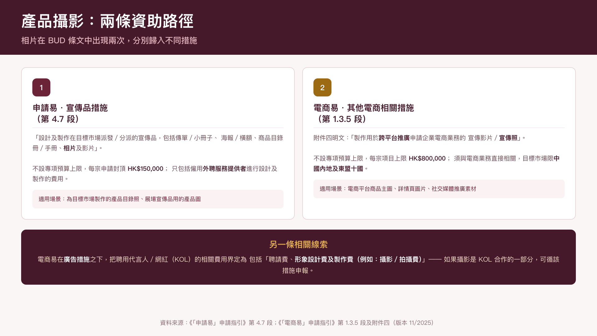Viewport: 597px width, 336px height.
Task: Click bold text 外聘服務提供者
Action: tap(224, 169)
